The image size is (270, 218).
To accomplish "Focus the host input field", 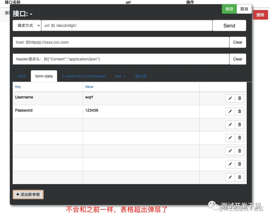I will point(121,42).
